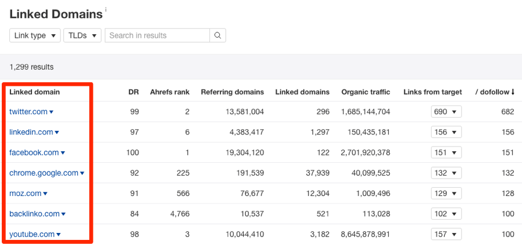
Task: Click dofollow value 128 for moz.com
Action: coord(507,194)
